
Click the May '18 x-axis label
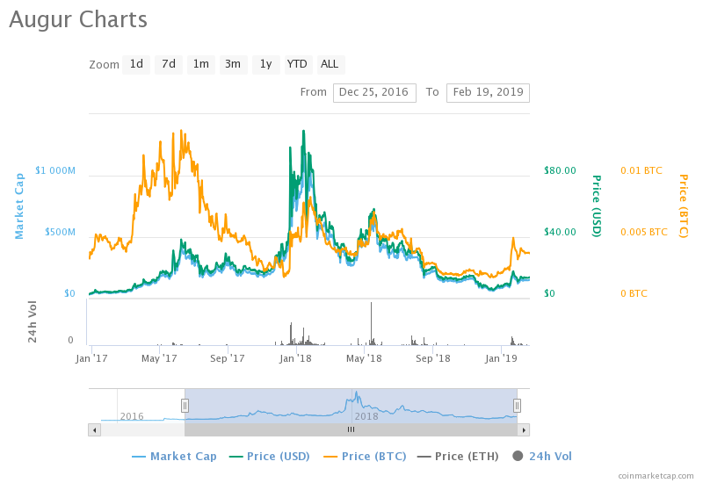pyautogui.click(x=364, y=358)
